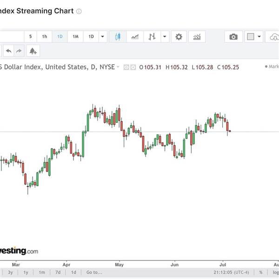Click the second 1D interval button
The image size is (279, 279).
[x=91, y=37]
